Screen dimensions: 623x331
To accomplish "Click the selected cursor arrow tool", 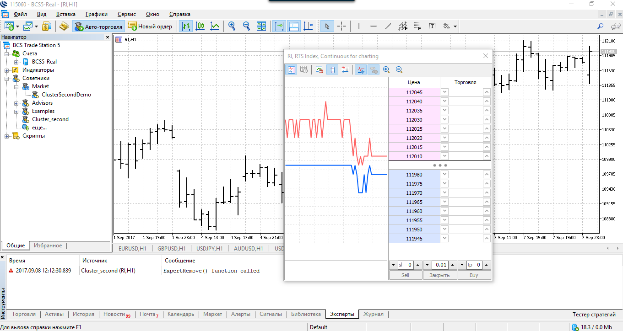I will coord(327,26).
